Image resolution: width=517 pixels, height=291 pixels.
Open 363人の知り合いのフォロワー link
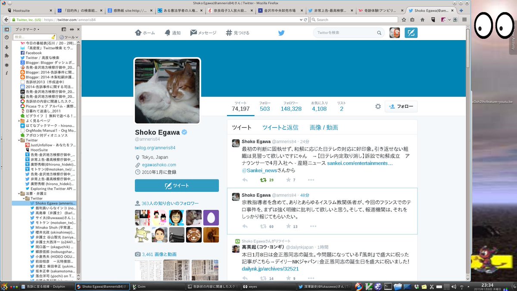[x=170, y=203]
